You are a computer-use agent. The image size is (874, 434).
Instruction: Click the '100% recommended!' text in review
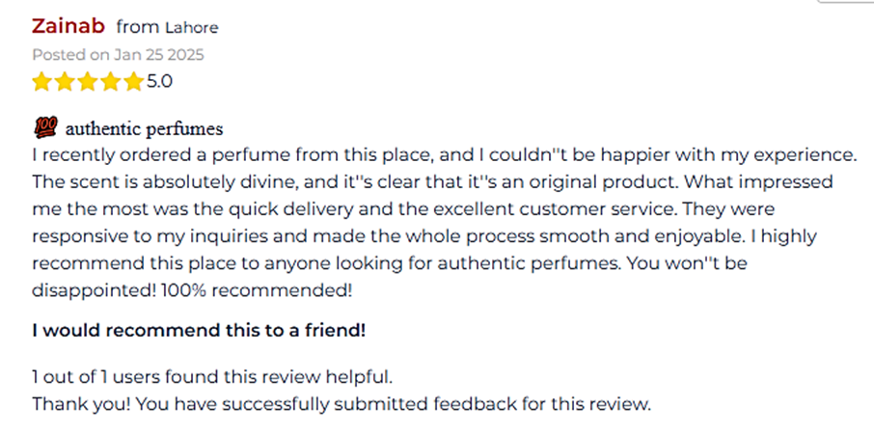pyautogui.click(x=257, y=290)
